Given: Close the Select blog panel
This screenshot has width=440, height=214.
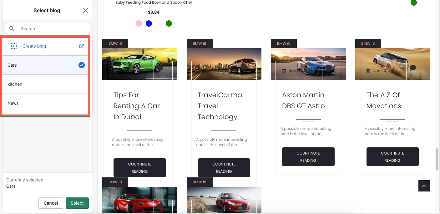Looking at the screenshot, I should pyautogui.click(x=85, y=10).
